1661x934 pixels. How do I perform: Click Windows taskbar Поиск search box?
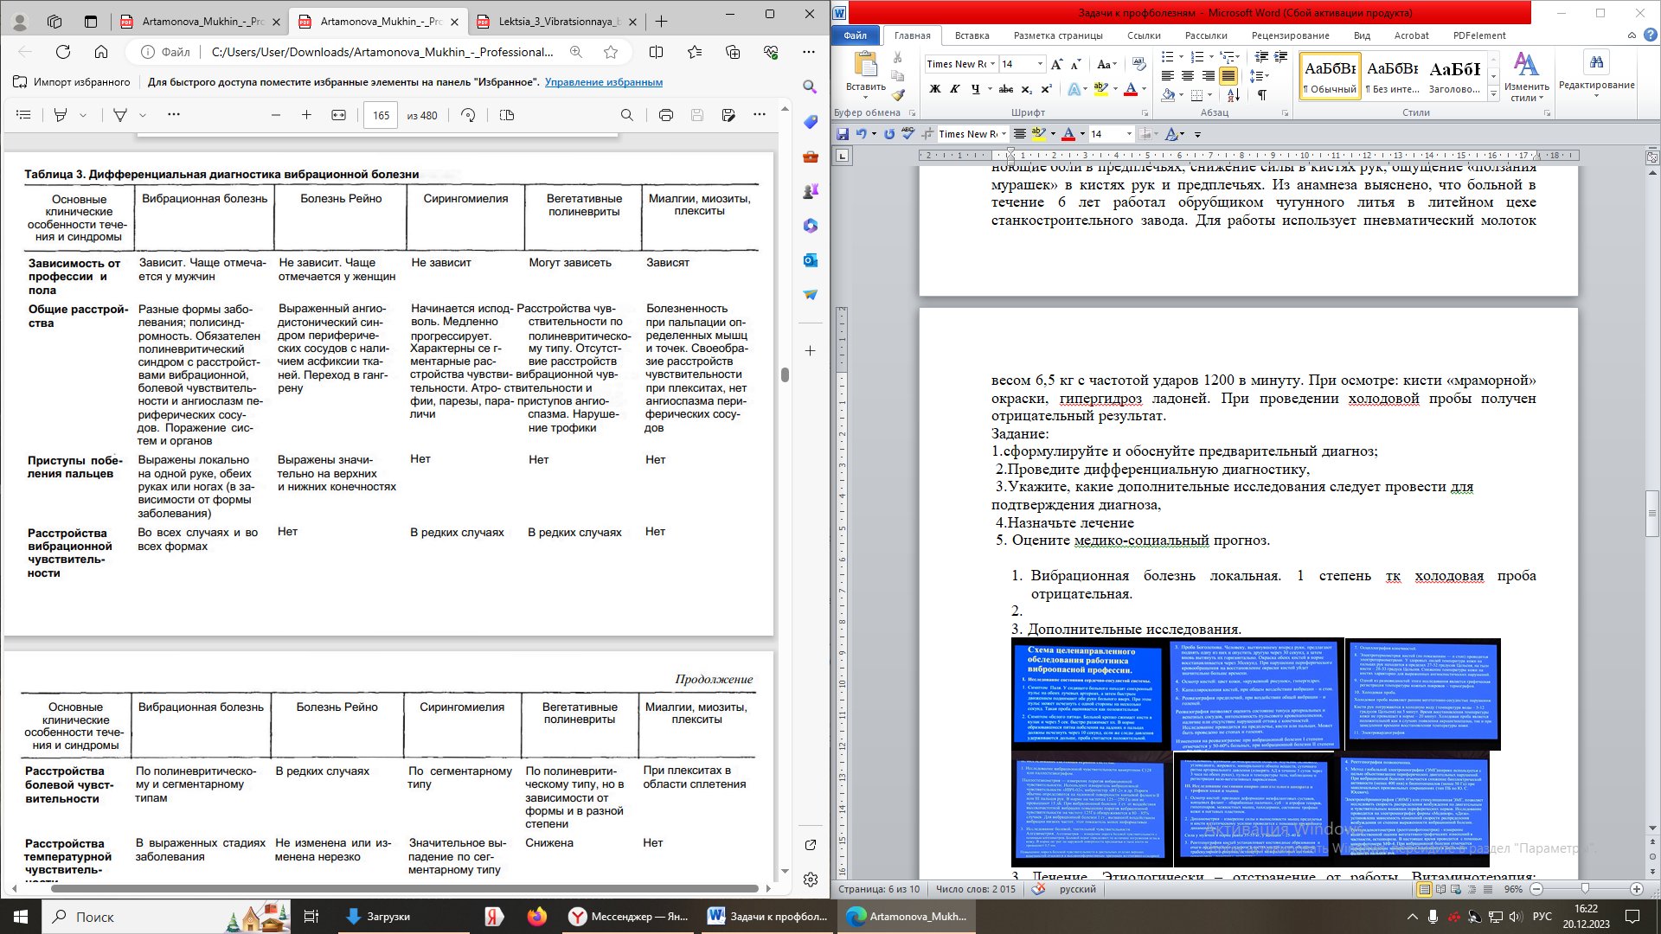pyautogui.click(x=167, y=917)
